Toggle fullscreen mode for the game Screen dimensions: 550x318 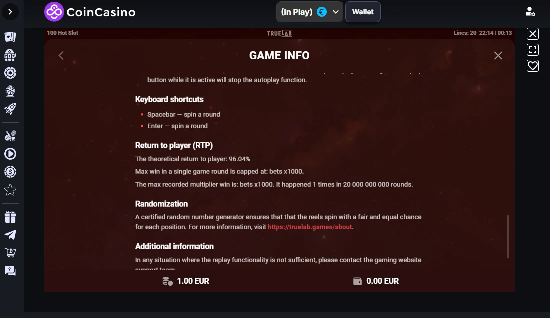click(533, 50)
